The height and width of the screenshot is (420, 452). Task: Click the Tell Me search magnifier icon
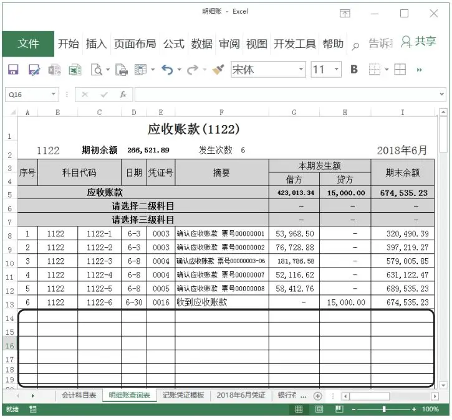pyautogui.click(x=355, y=46)
